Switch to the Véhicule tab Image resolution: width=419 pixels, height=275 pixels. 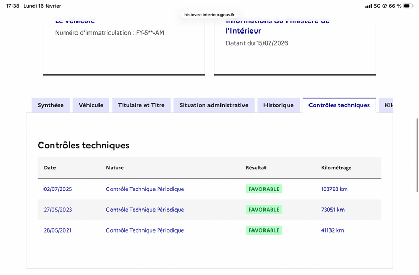click(x=91, y=105)
